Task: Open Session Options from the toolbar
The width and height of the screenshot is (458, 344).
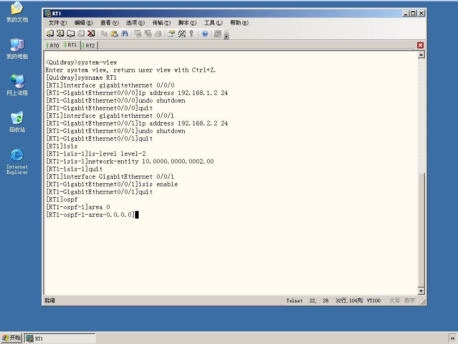Action: (171, 34)
